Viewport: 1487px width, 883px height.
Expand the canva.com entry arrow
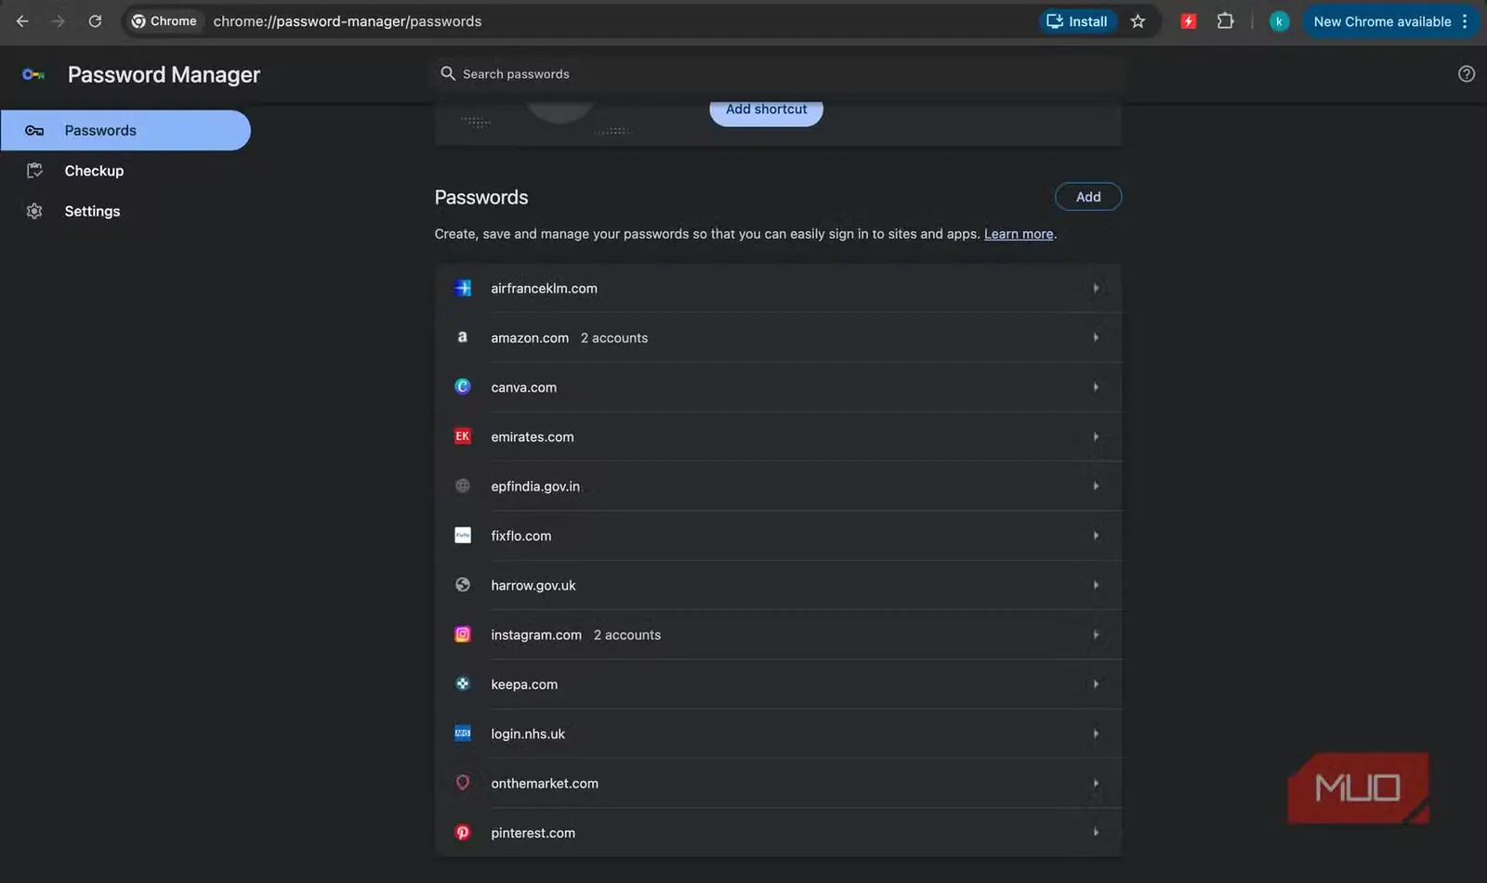pos(1096,387)
